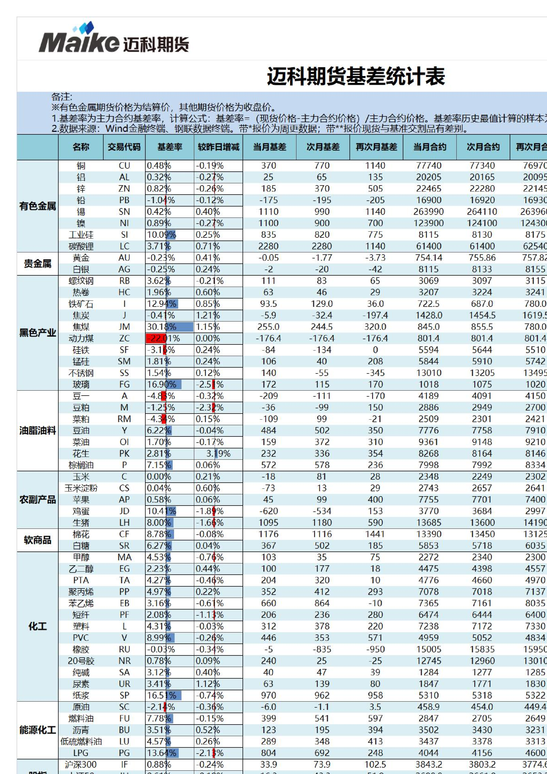This screenshot has height=774, width=547.
Task: Click the 名称 column header
Action: [81, 147]
